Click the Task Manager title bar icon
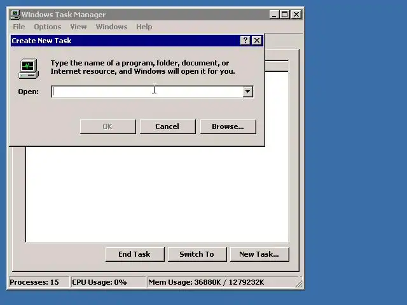The image size is (407, 305). [x=15, y=15]
